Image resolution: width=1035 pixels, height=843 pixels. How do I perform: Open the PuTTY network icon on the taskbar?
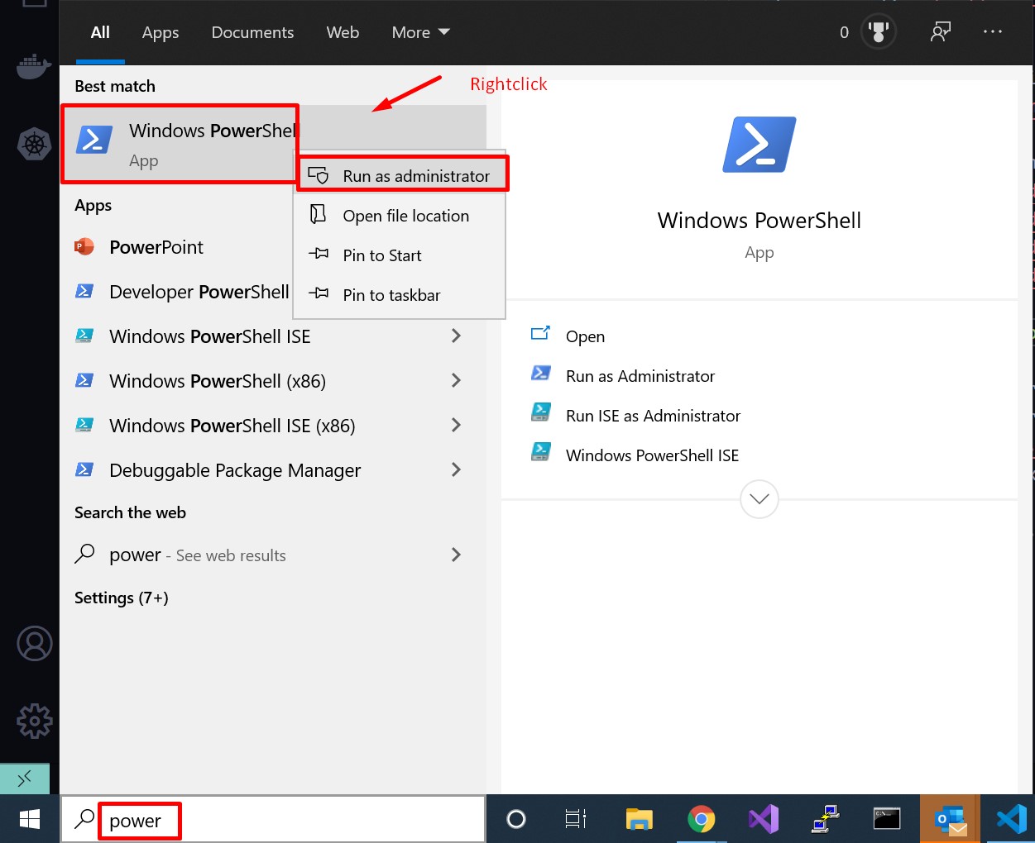(826, 819)
